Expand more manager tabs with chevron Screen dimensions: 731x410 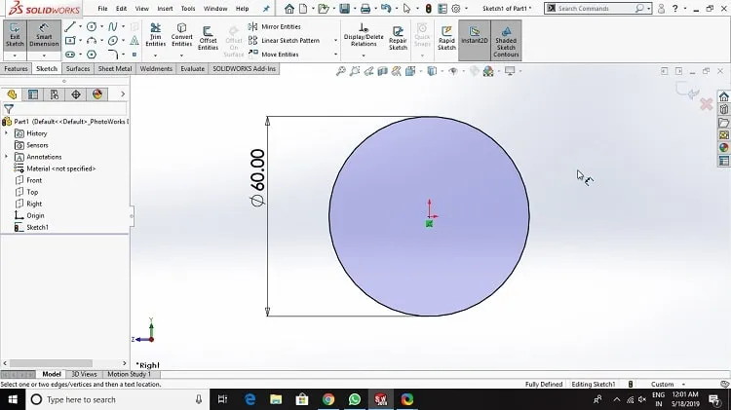[123, 94]
